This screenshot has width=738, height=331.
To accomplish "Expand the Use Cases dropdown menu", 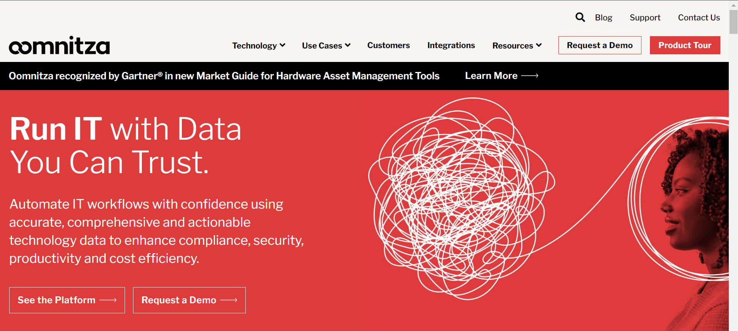I will [326, 45].
